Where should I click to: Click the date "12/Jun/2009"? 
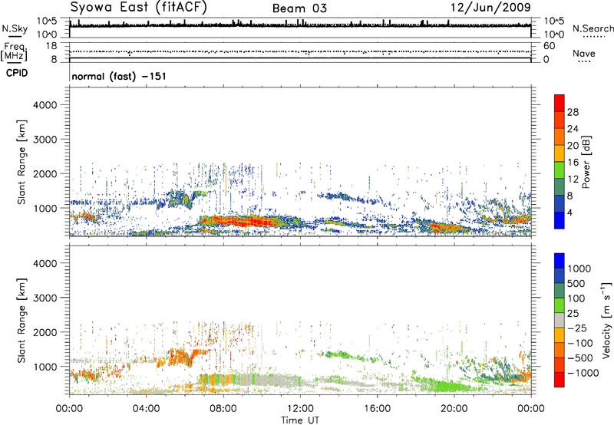[490, 7]
